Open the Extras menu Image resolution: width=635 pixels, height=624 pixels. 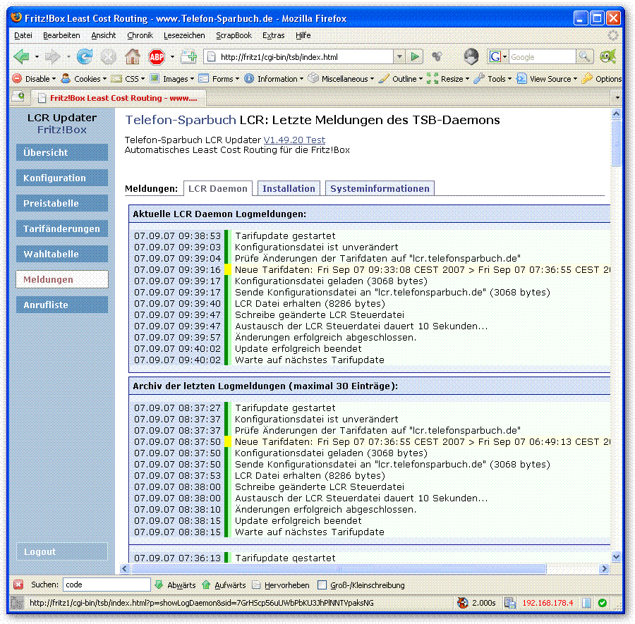[273, 36]
